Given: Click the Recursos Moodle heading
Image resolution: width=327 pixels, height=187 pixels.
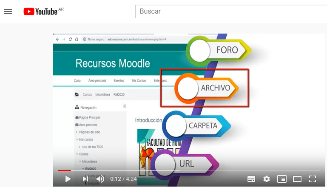Looking at the screenshot, I should click(113, 63).
